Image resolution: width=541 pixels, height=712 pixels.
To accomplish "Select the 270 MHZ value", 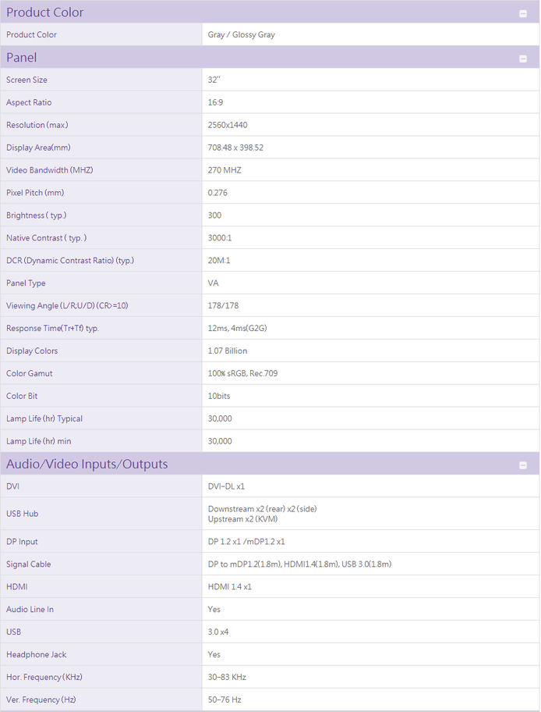I will (225, 170).
